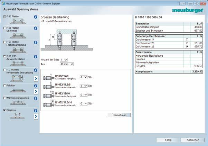208x146 pixels.
Task: Open h = 40 mm dropdown
Action: 67,64
